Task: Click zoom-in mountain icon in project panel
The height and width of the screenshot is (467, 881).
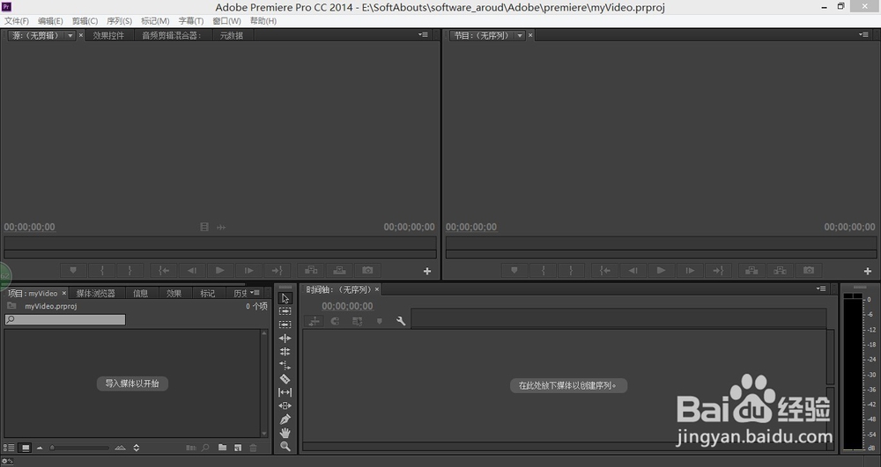Action: click(120, 448)
